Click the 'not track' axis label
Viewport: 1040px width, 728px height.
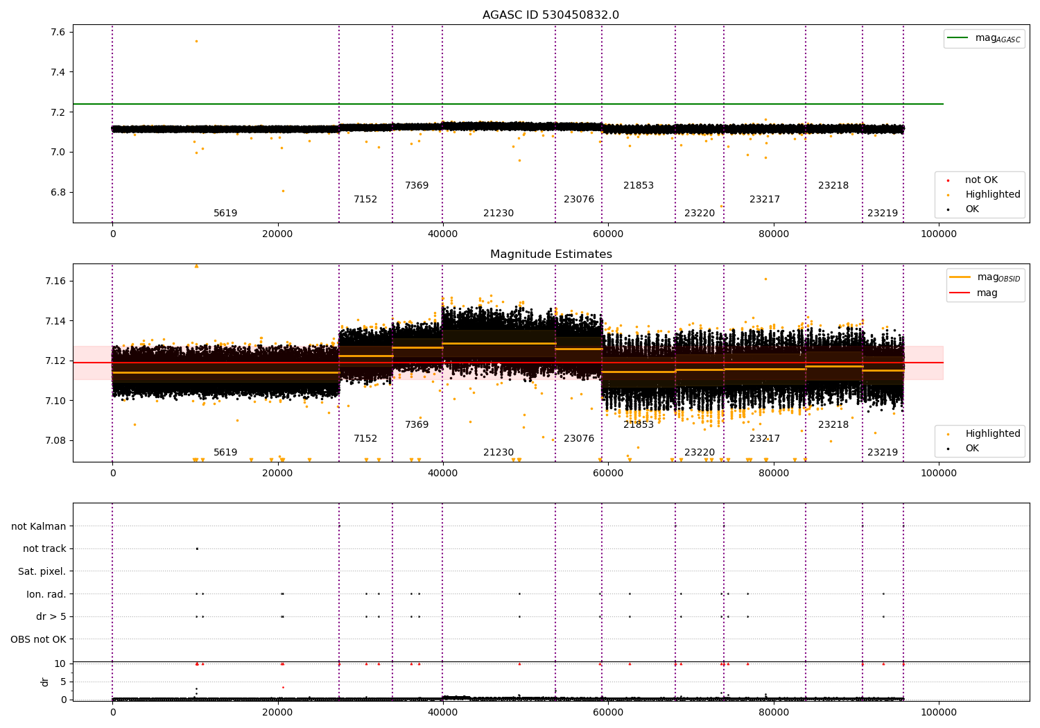pyautogui.click(x=44, y=549)
